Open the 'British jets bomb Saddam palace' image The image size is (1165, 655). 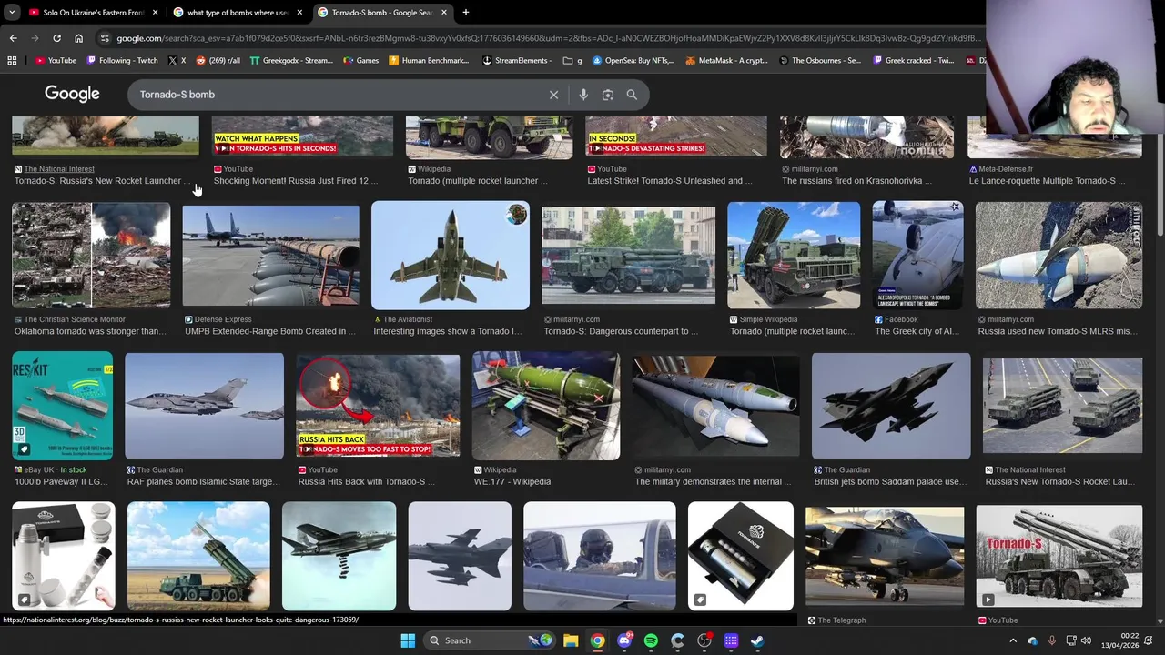891,406
